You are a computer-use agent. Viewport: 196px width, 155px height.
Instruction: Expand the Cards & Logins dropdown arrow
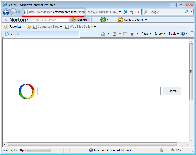[146, 20]
